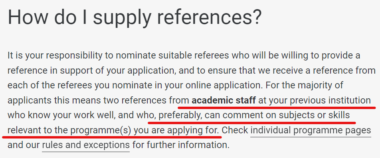Click the bold academic staff text
The width and height of the screenshot is (380, 158).
(224, 100)
